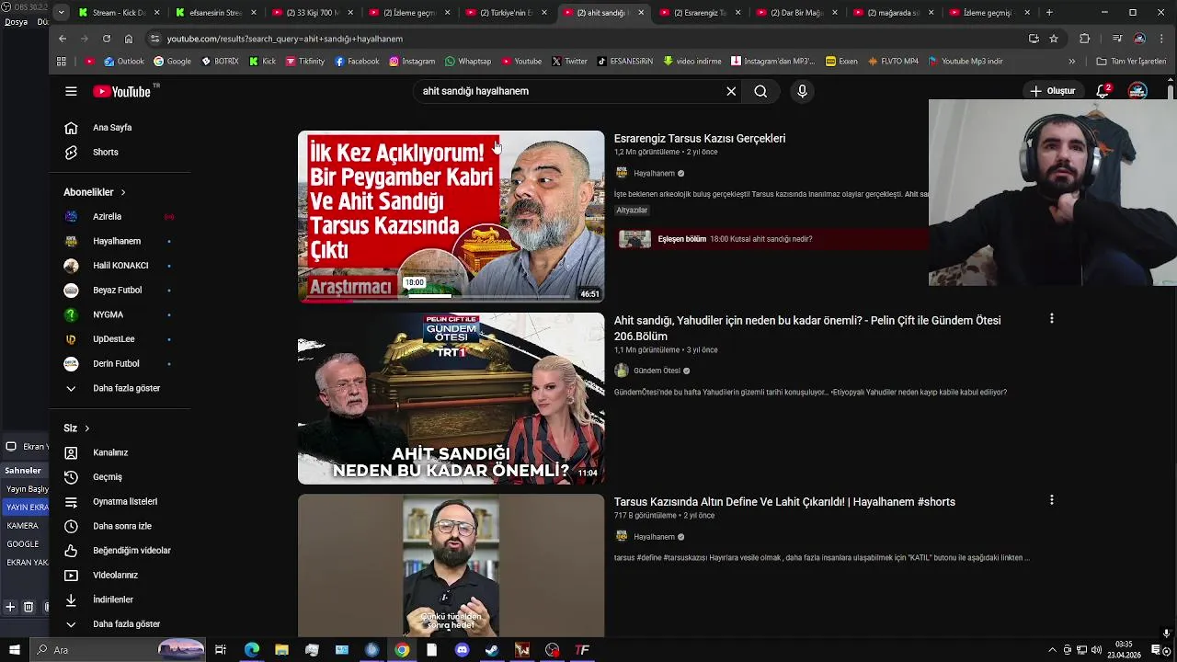Image resolution: width=1177 pixels, height=662 pixels.
Task: Play the Ahit Sandığı Gündem Ötesi thumbnail
Action: tap(451, 398)
